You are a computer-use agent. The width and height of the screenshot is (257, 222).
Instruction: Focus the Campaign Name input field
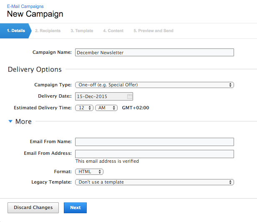(x=154, y=53)
